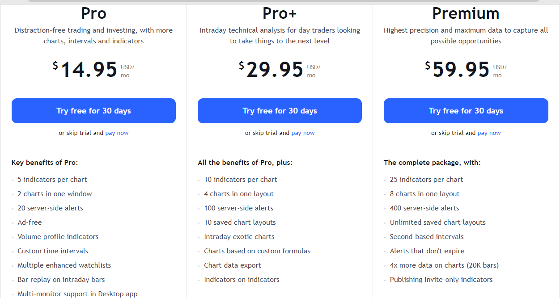Start the Premium plan 30-day free trial
This screenshot has width=560, height=298.
pos(466,111)
